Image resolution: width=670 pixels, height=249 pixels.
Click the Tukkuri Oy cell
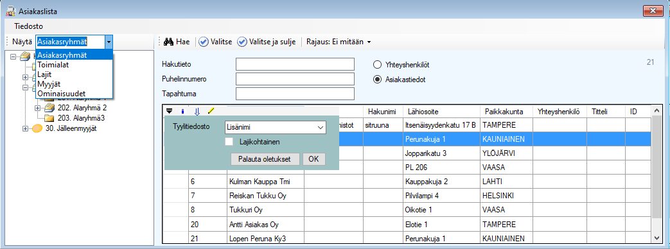(x=265, y=210)
